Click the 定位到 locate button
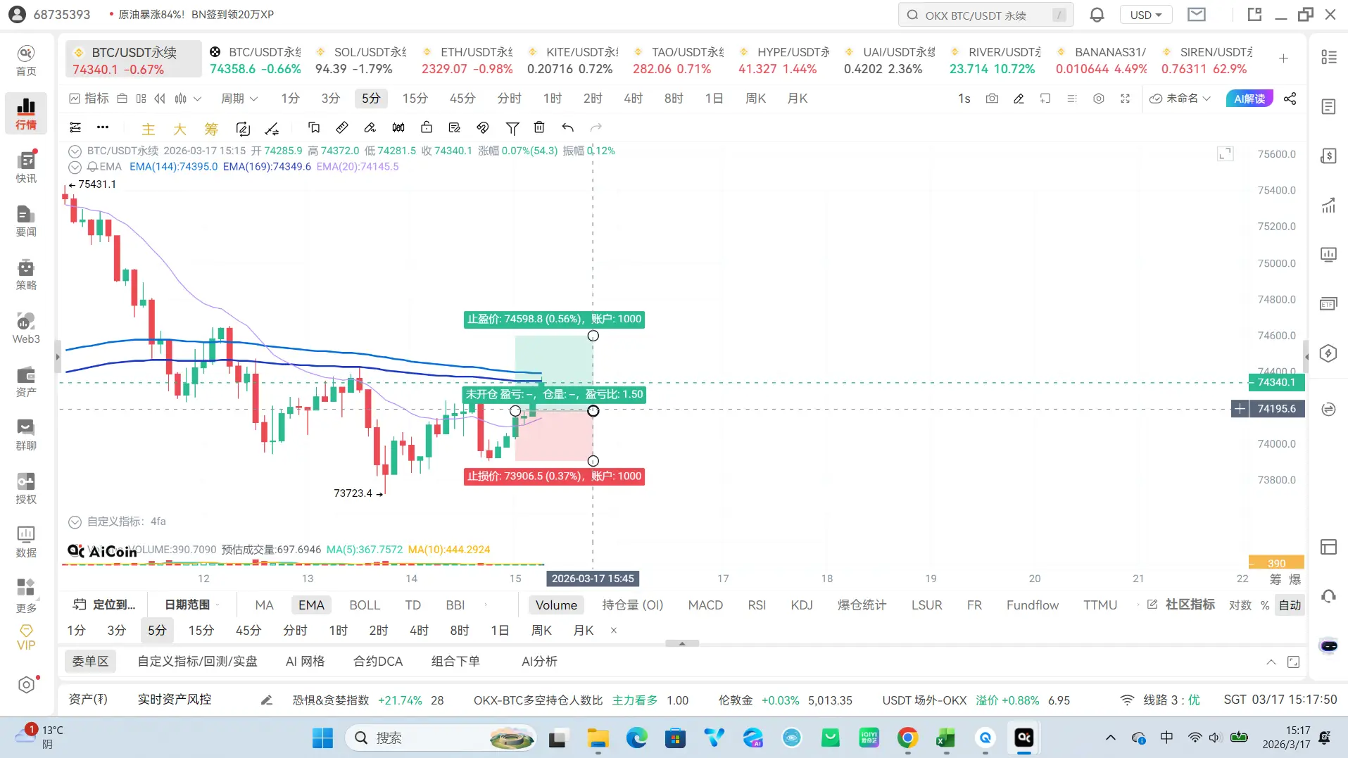Image resolution: width=1348 pixels, height=758 pixels. point(105,605)
